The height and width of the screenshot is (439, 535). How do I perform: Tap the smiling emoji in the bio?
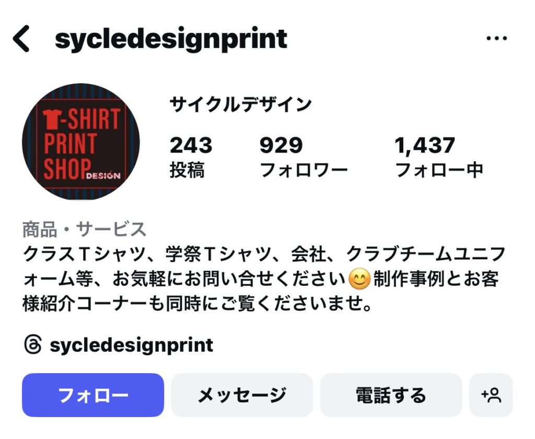pyautogui.click(x=359, y=279)
